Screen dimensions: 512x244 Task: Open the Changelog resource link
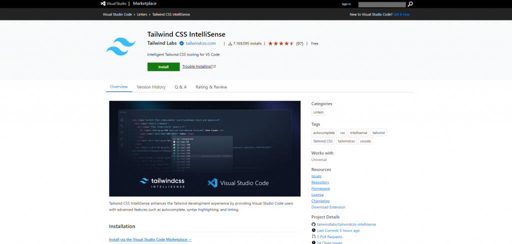click(x=320, y=201)
